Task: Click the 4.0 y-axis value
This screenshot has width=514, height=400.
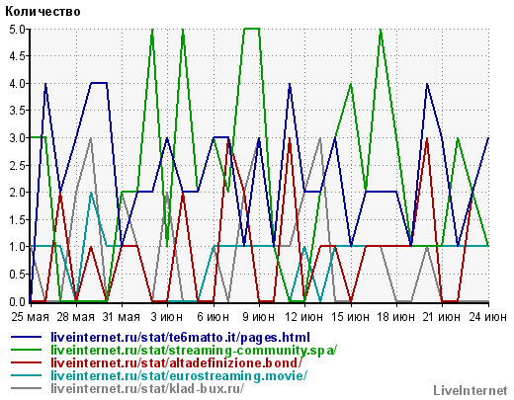Action: (17, 84)
